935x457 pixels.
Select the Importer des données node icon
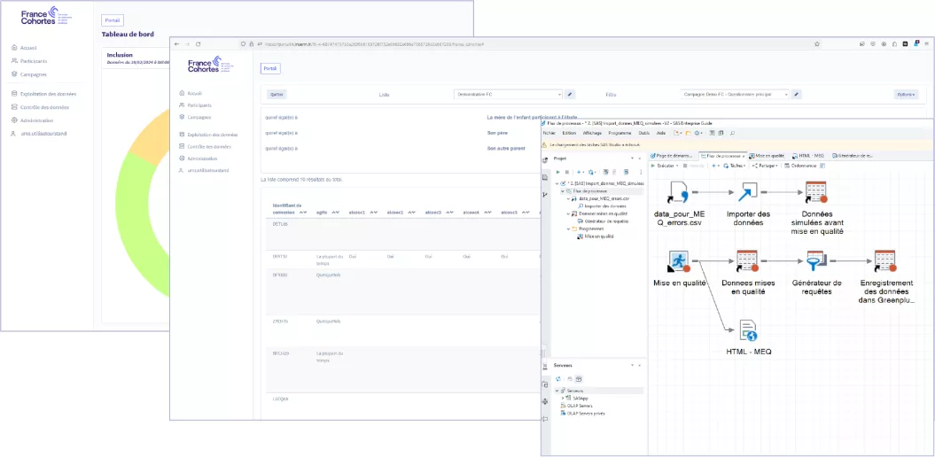click(x=747, y=192)
